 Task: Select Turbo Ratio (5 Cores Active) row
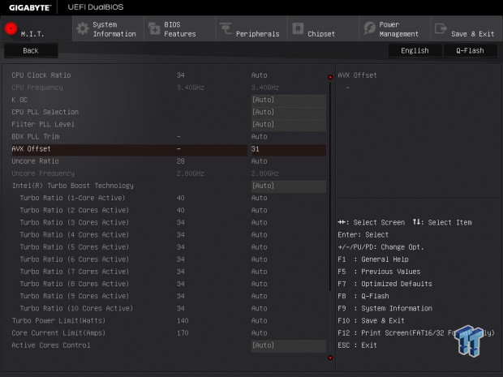coord(169,247)
